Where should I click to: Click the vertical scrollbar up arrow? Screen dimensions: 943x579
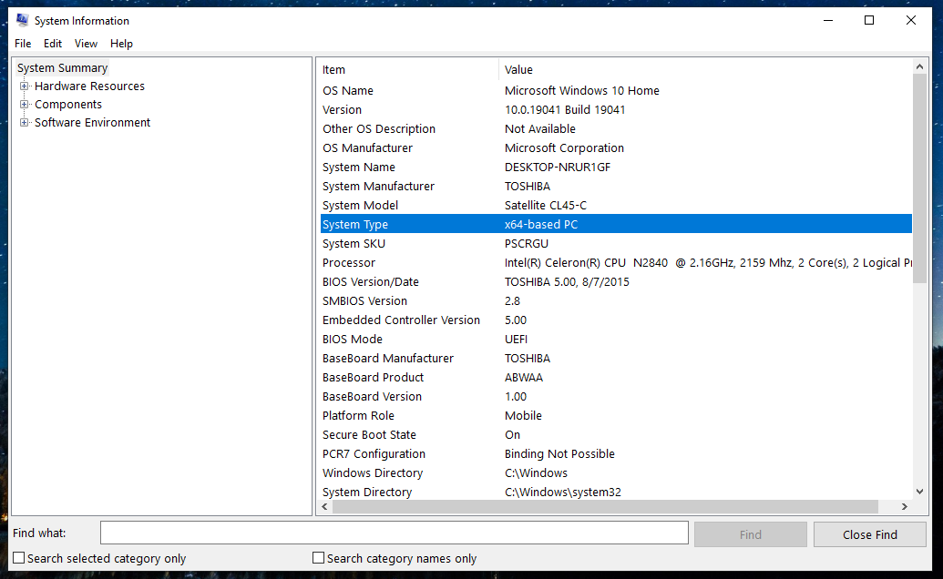pyautogui.click(x=919, y=68)
